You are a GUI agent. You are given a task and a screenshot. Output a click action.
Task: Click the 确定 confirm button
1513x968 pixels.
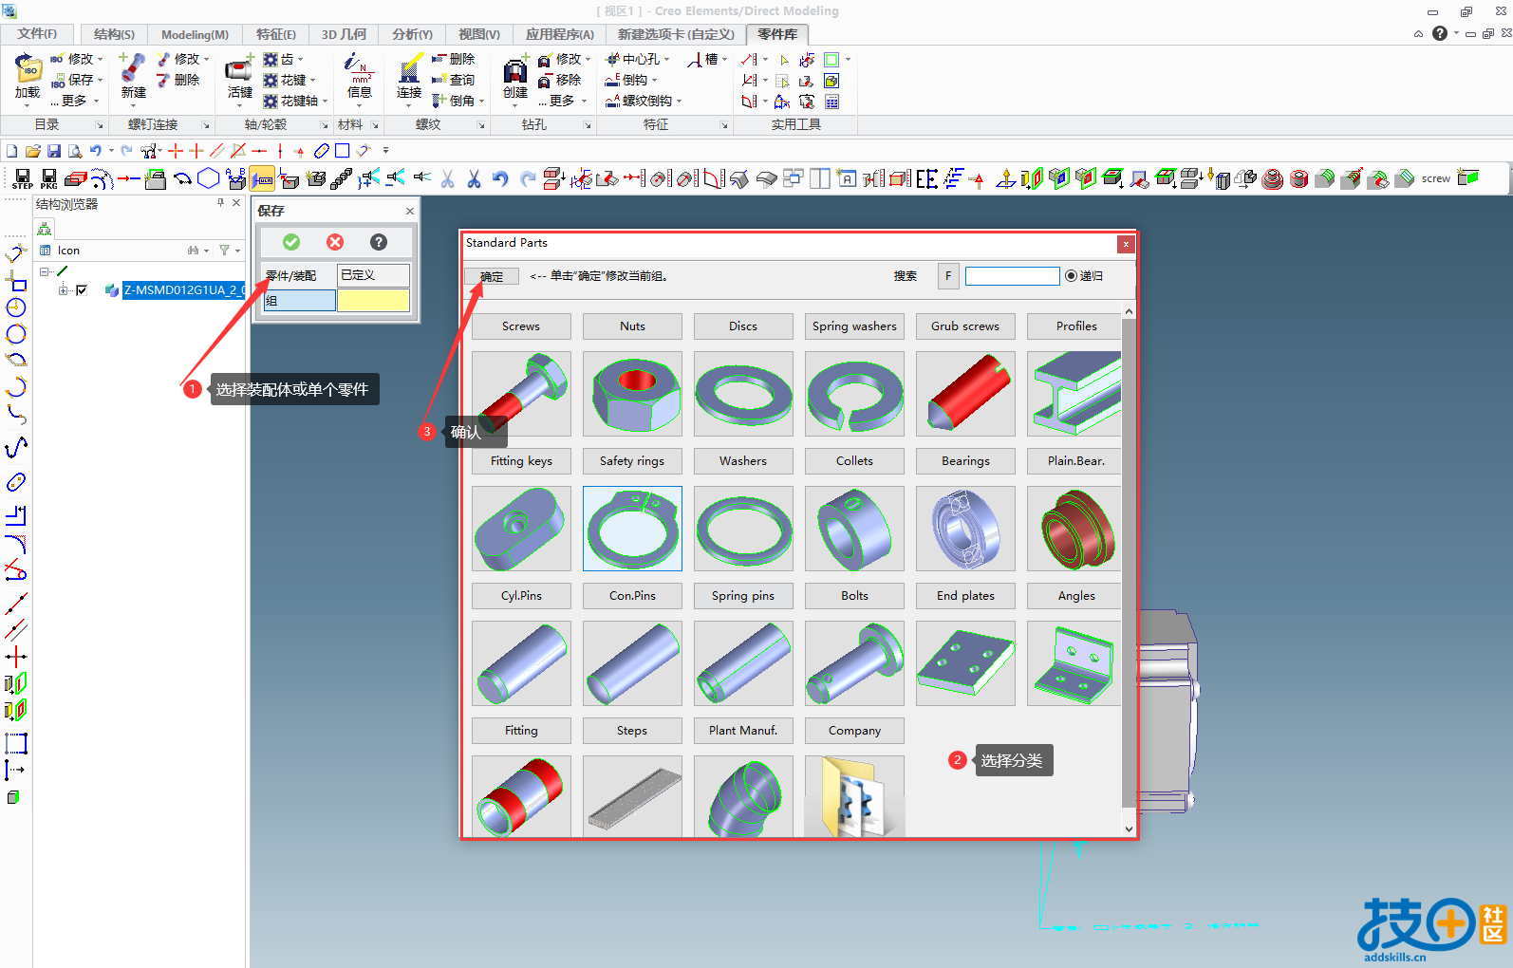tap(492, 276)
